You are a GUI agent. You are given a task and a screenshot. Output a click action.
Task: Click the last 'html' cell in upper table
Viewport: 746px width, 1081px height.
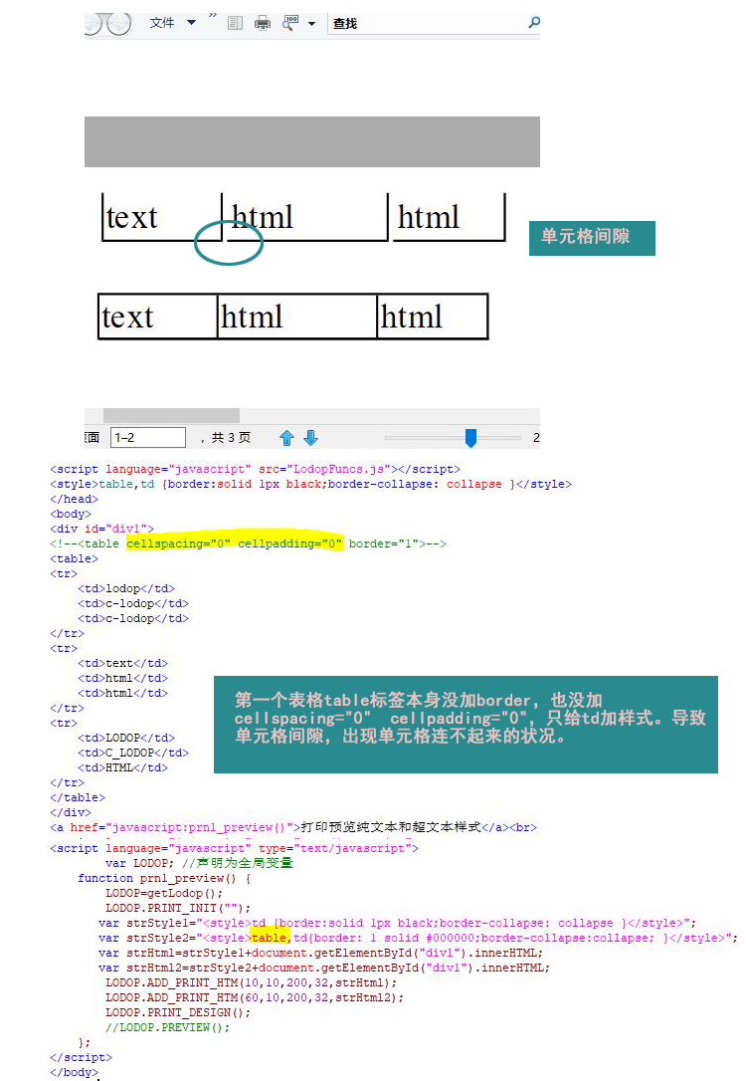click(x=450, y=217)
